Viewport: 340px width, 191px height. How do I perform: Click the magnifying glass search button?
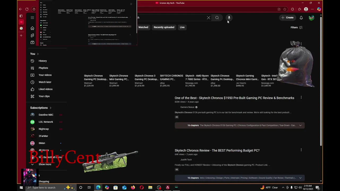[x=217, y=18]
